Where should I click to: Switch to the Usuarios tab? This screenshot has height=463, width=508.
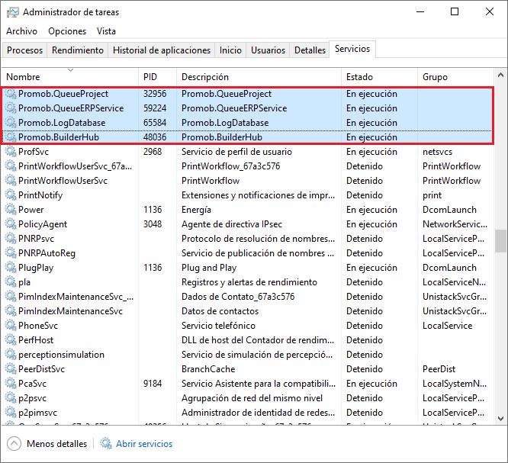(268, 50)
